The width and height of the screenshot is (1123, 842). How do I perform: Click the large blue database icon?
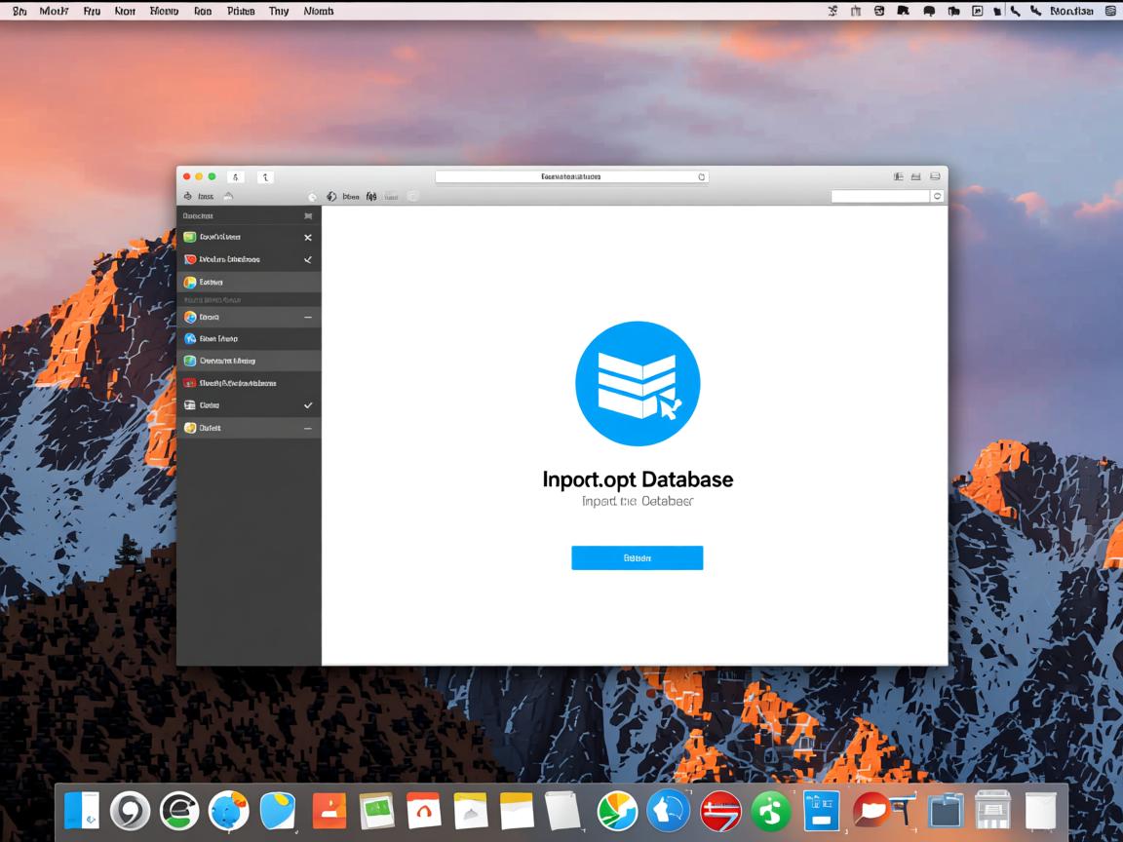click(638, 384)
